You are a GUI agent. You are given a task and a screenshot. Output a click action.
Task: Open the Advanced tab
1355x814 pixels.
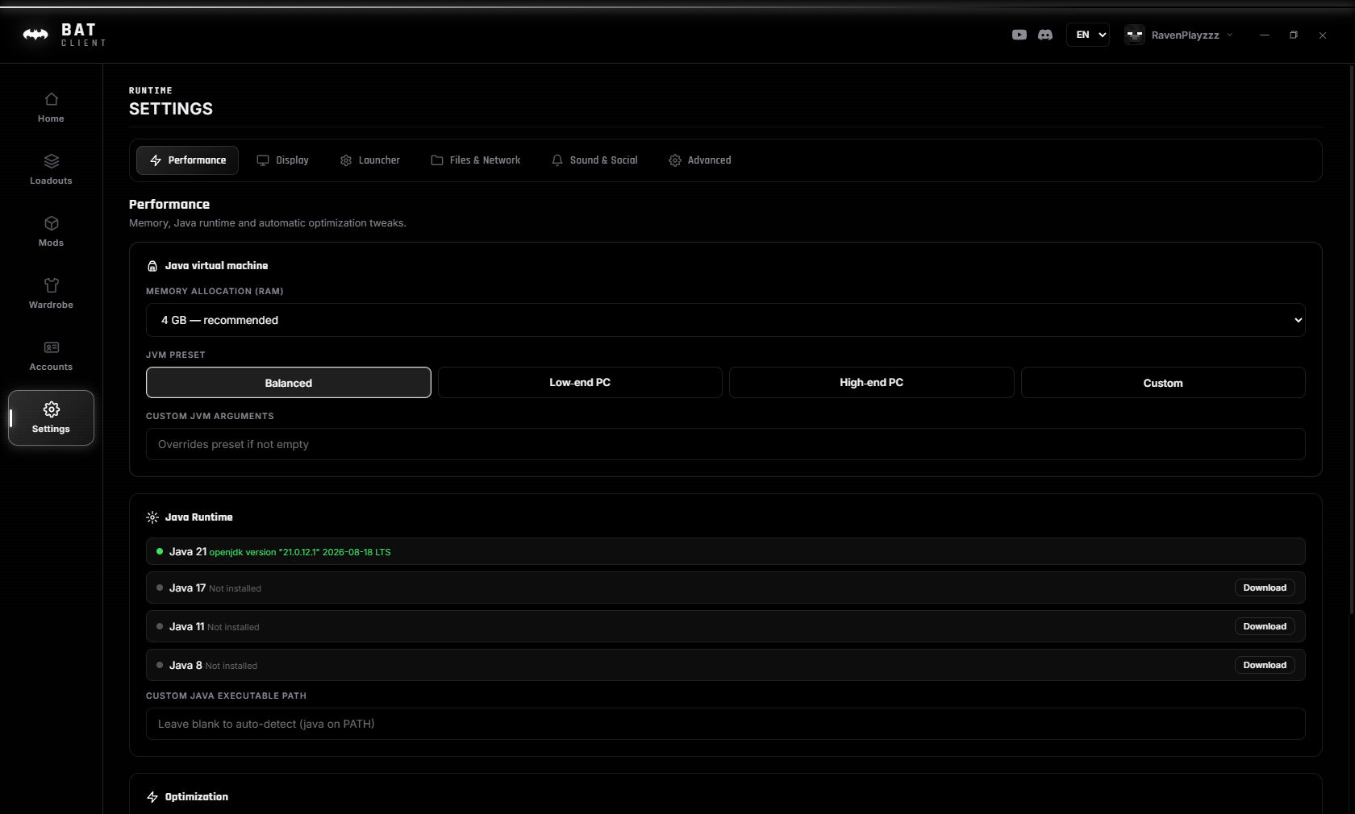pyautogui.click(x=699, y=160)
